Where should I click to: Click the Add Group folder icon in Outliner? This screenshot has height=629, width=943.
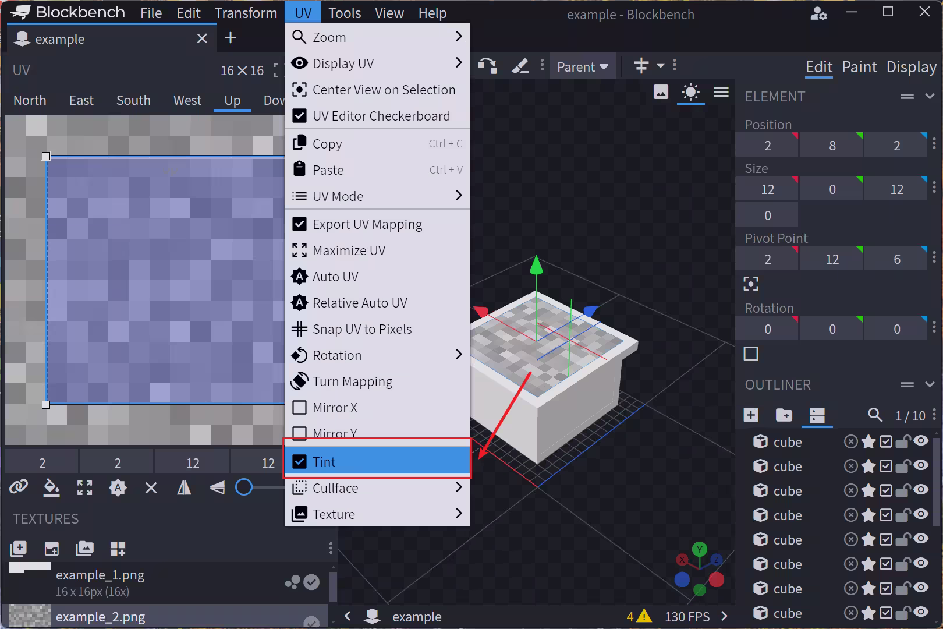click(784, 415)
